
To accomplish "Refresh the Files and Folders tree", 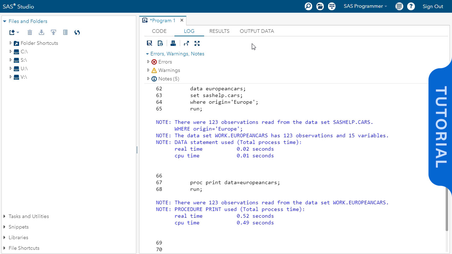I will (x=77, y=32).
